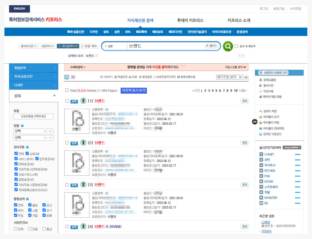Screen dimensions: 312x239
Task: Click 지리적 표시 보기 button
Action: (x=134, y=91)
